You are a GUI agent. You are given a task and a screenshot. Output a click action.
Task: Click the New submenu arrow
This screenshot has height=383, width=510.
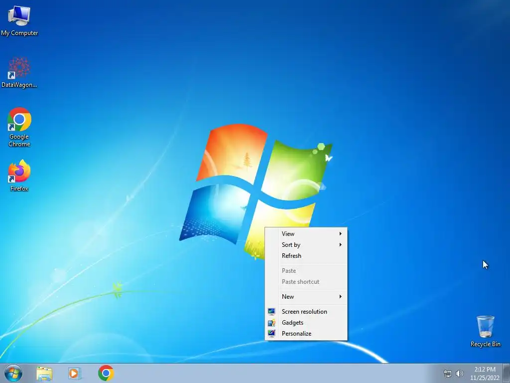[x=341, y=296]
